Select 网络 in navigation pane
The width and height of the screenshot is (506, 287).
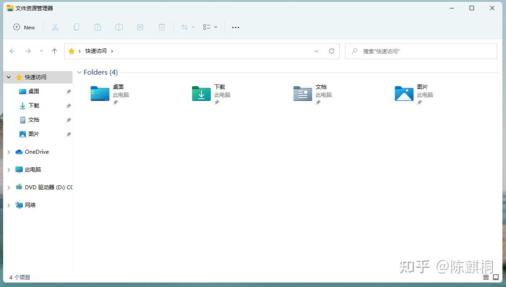coord(30,205)
